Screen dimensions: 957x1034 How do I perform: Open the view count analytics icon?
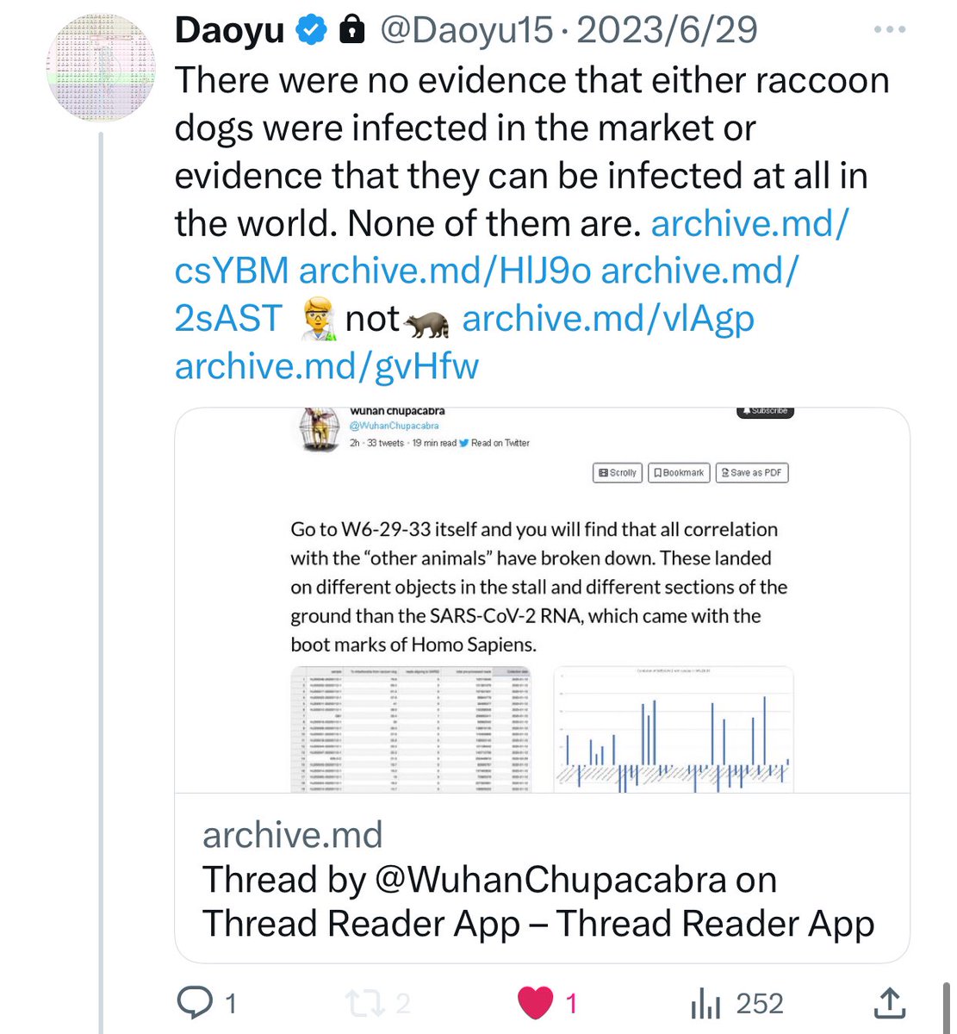point(705,1003)
